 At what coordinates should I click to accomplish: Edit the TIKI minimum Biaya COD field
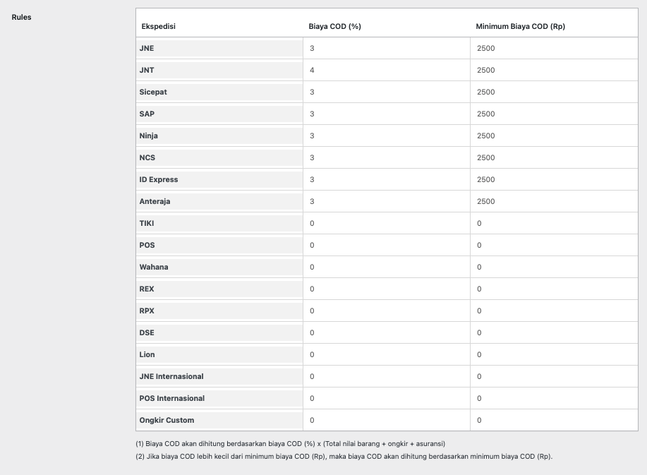tap(554, 223)
